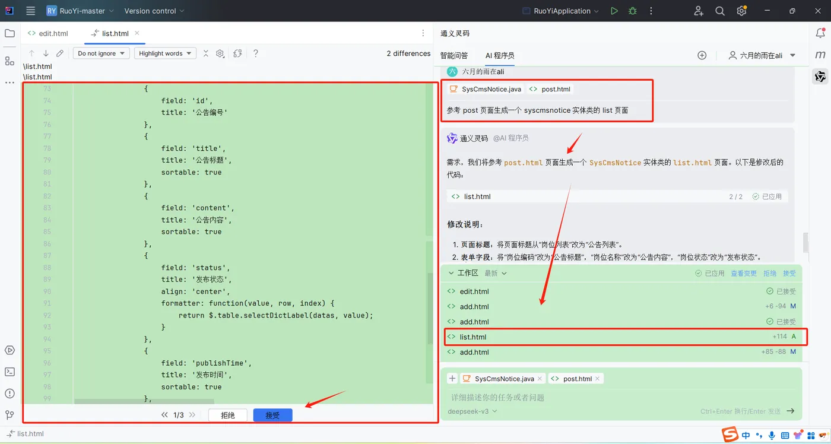
Task: Focus the 详细描述你的任务或者问题 input box
Action: [x=621, y=397]
